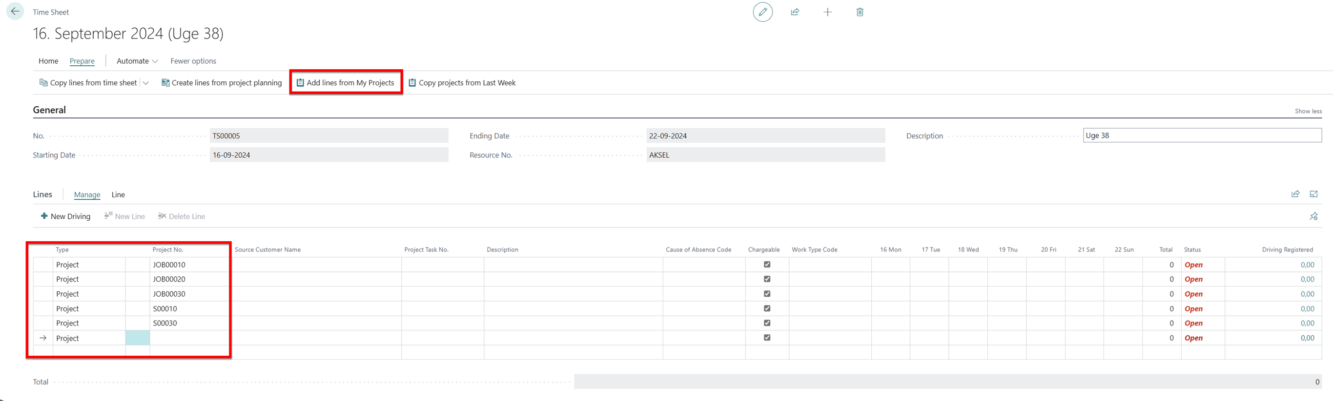Viewport: 1333px width, 401px height.
Task: Click the Total column header
Action: pos(1166,249)
